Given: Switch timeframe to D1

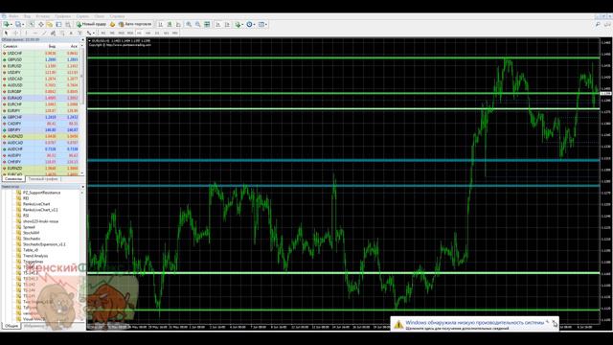Looking at the screenshot, I should 157,34.
